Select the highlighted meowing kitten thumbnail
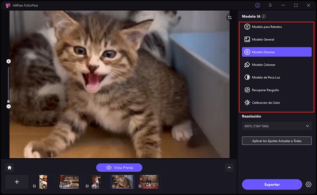 pyautogui.click(x=122, y=182)
